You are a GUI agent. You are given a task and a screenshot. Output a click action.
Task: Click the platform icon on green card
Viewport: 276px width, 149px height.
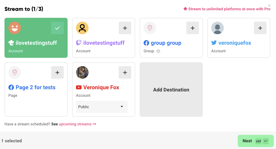[11, 43]
